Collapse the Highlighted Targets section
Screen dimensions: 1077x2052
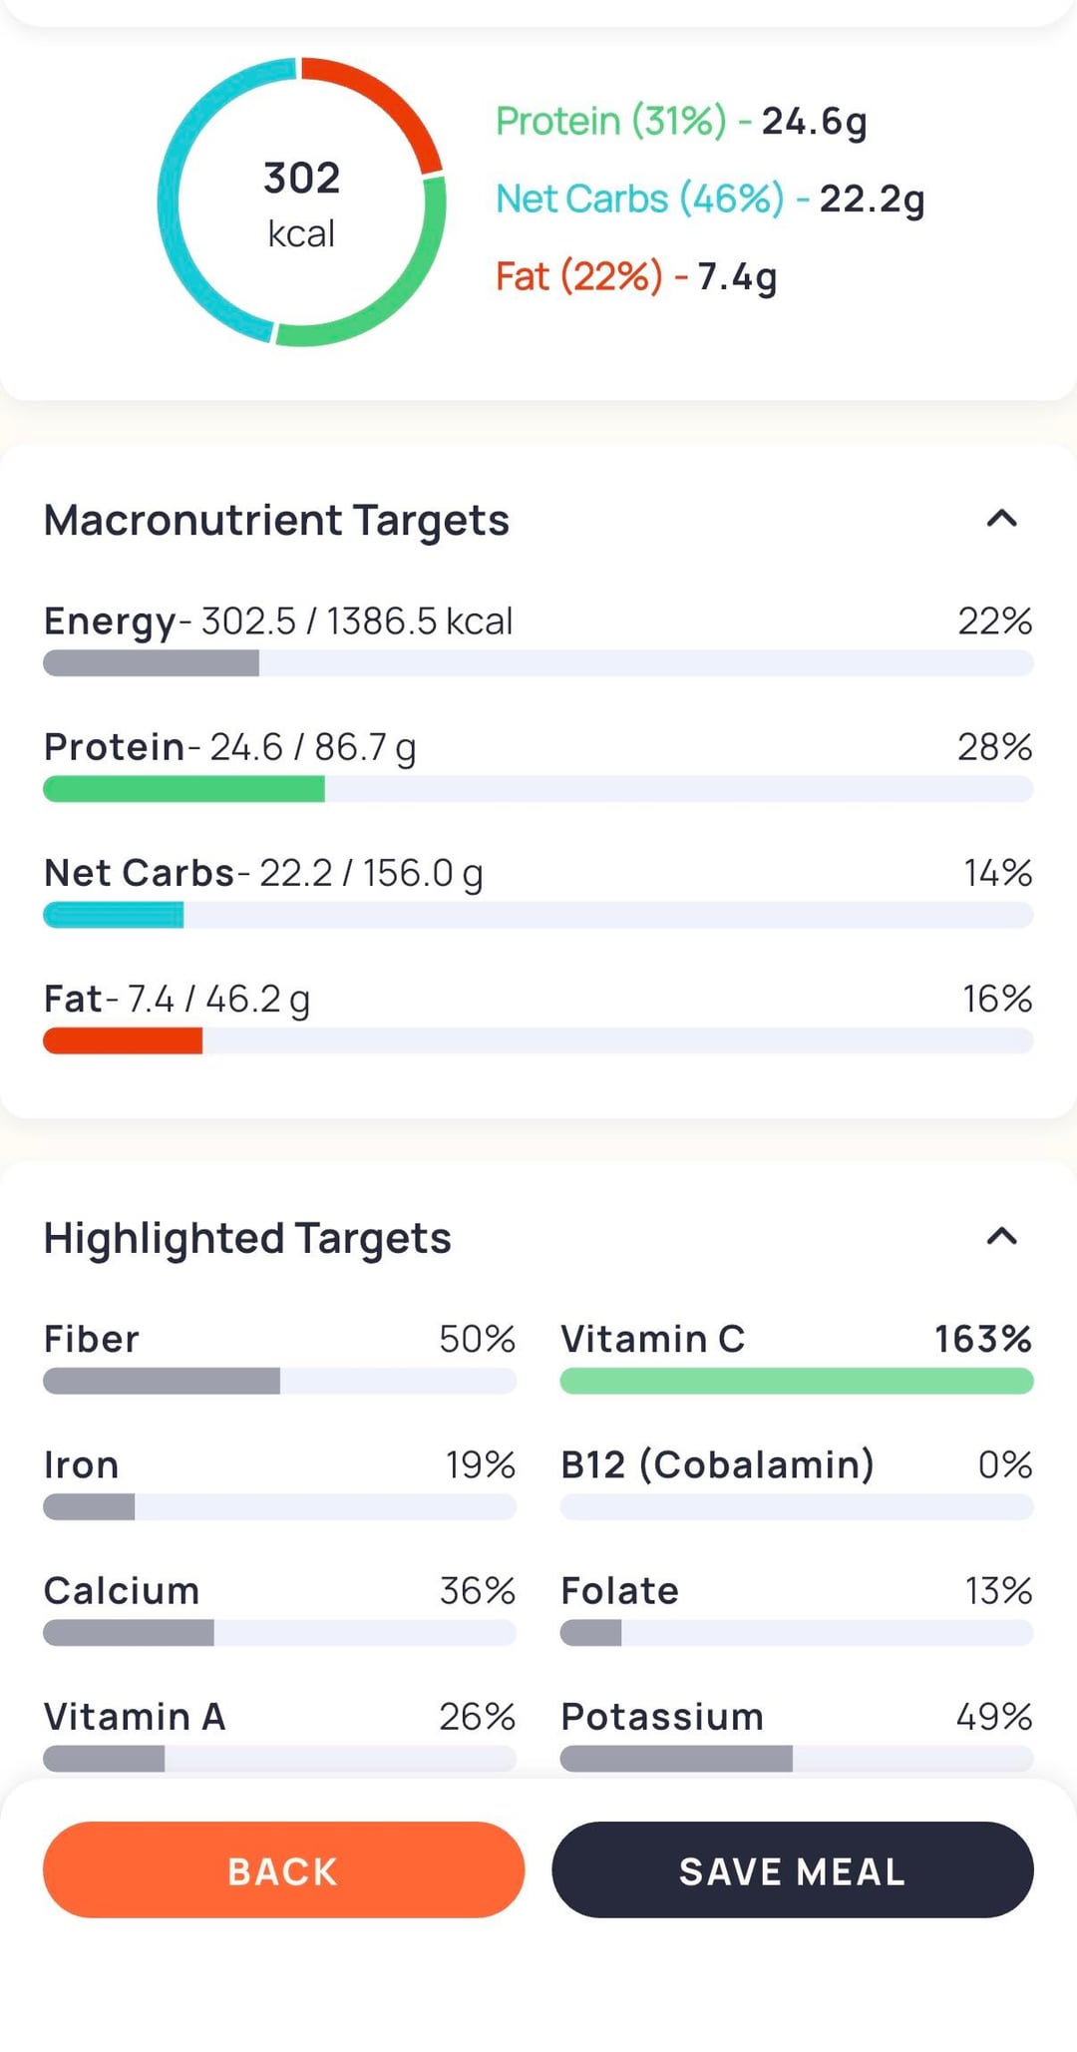click(x=1001, y=1237)
